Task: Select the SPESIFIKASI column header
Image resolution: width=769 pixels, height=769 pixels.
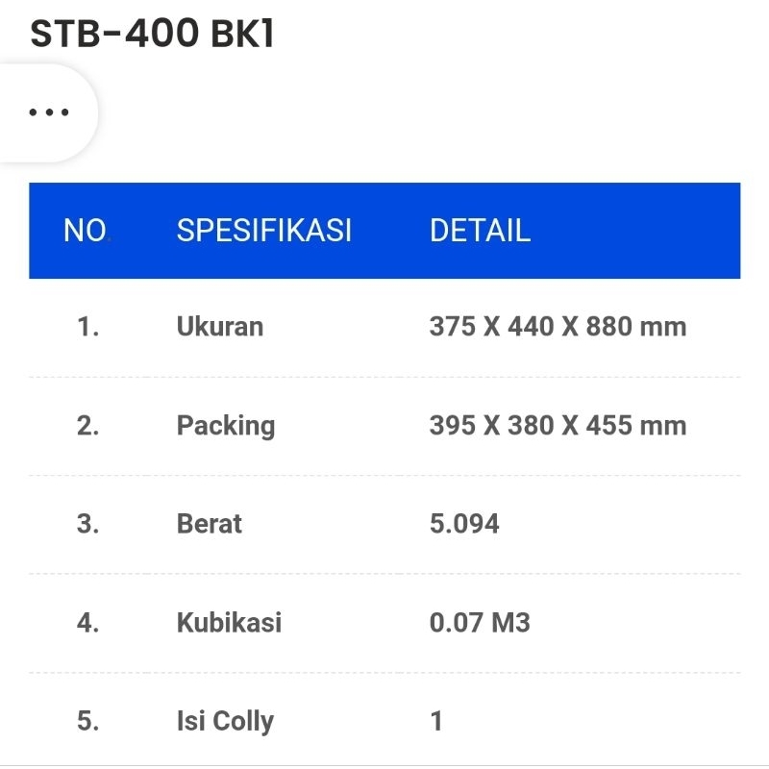Action: point(263,231)
